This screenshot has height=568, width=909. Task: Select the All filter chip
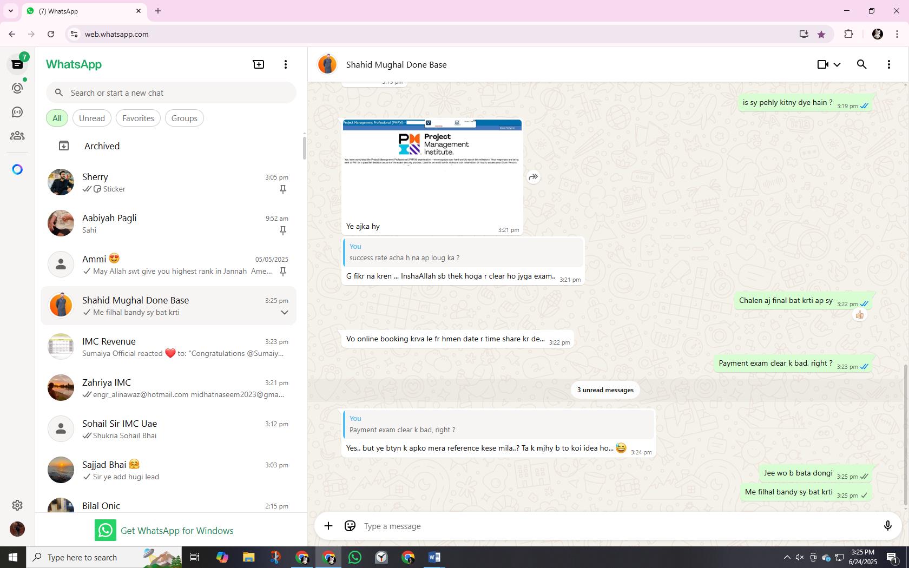57,118
